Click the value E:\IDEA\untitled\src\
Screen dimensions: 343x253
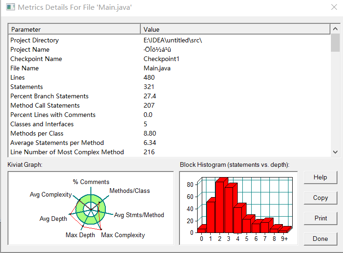[x=172, y=40]
